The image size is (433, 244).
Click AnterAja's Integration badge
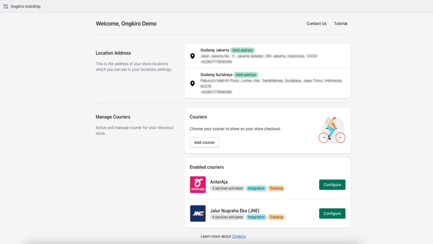[x=256, y=188]
